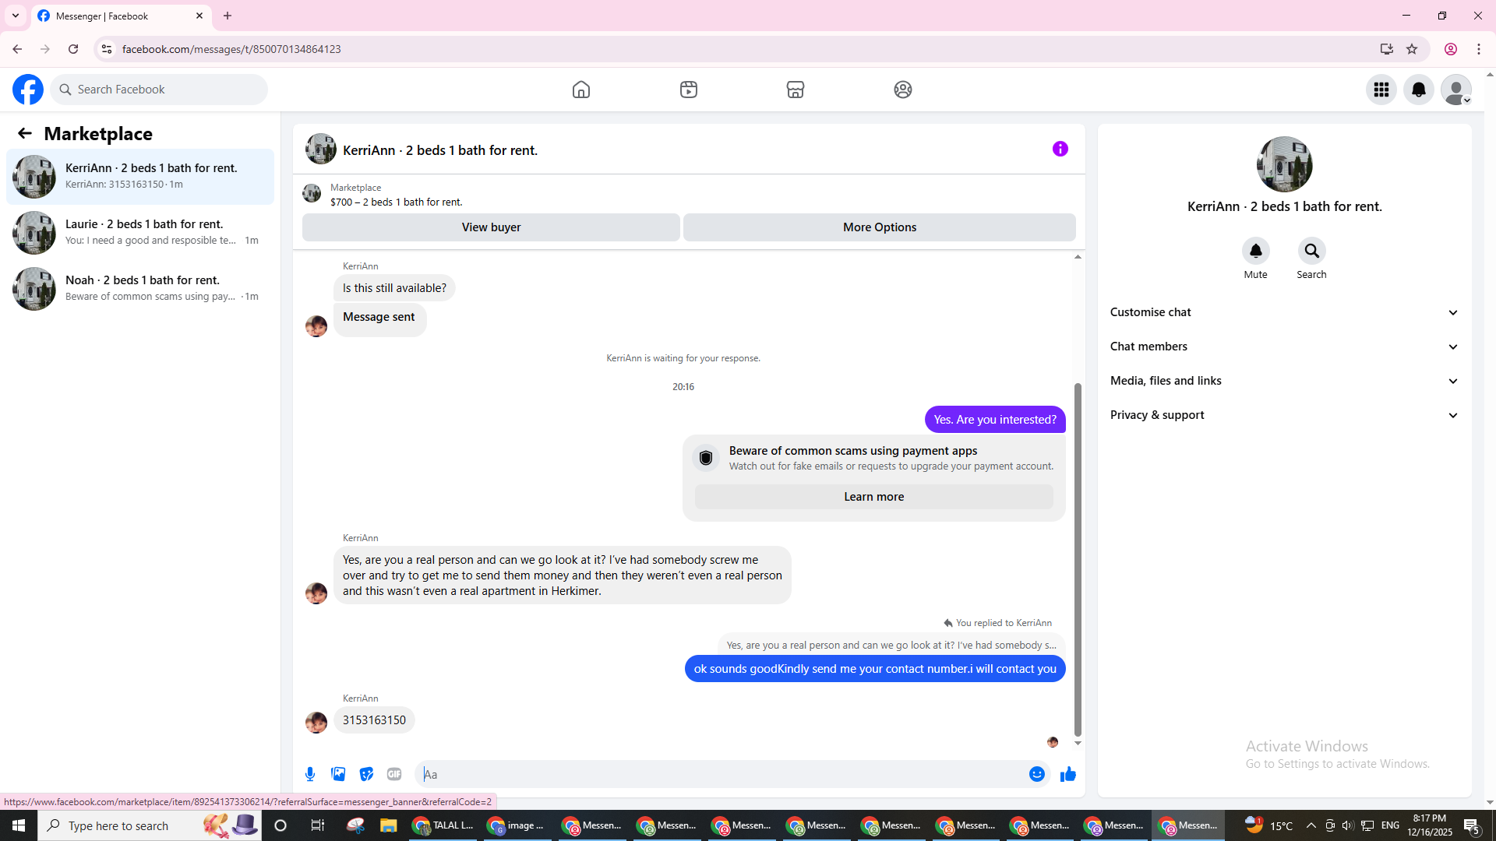Open Chrome's three-dot menu

click(x=1479, y=49)
